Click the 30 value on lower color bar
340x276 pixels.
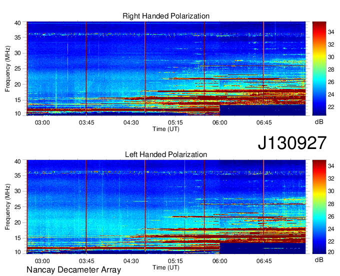coord(331,191)
